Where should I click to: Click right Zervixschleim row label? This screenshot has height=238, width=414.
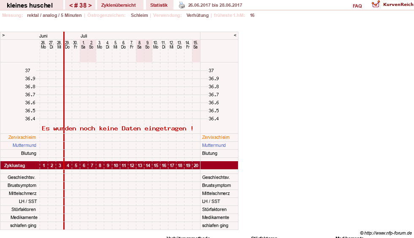216,137
